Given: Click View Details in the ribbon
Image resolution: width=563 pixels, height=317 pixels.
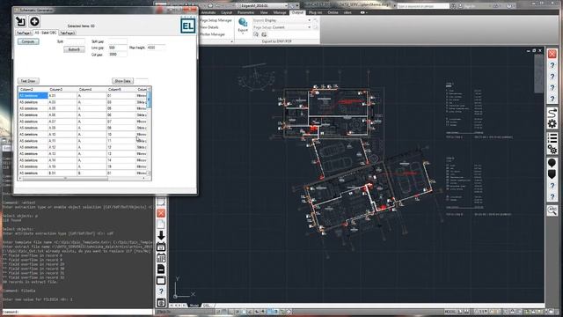Looking at the screenshot, I should tap(209, 27).
